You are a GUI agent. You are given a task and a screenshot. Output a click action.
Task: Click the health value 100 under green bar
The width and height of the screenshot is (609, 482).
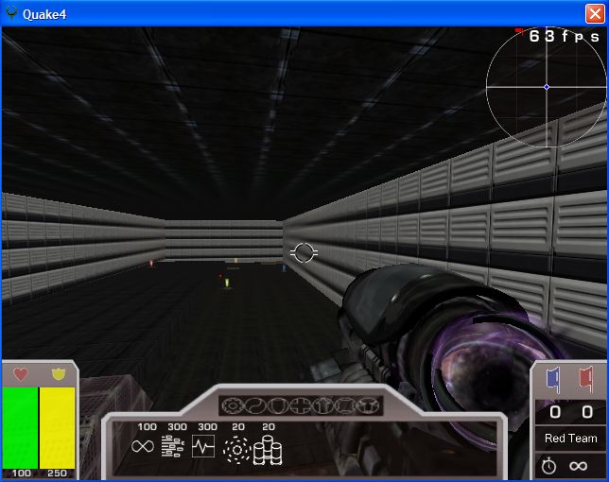(x=21, y=473)
